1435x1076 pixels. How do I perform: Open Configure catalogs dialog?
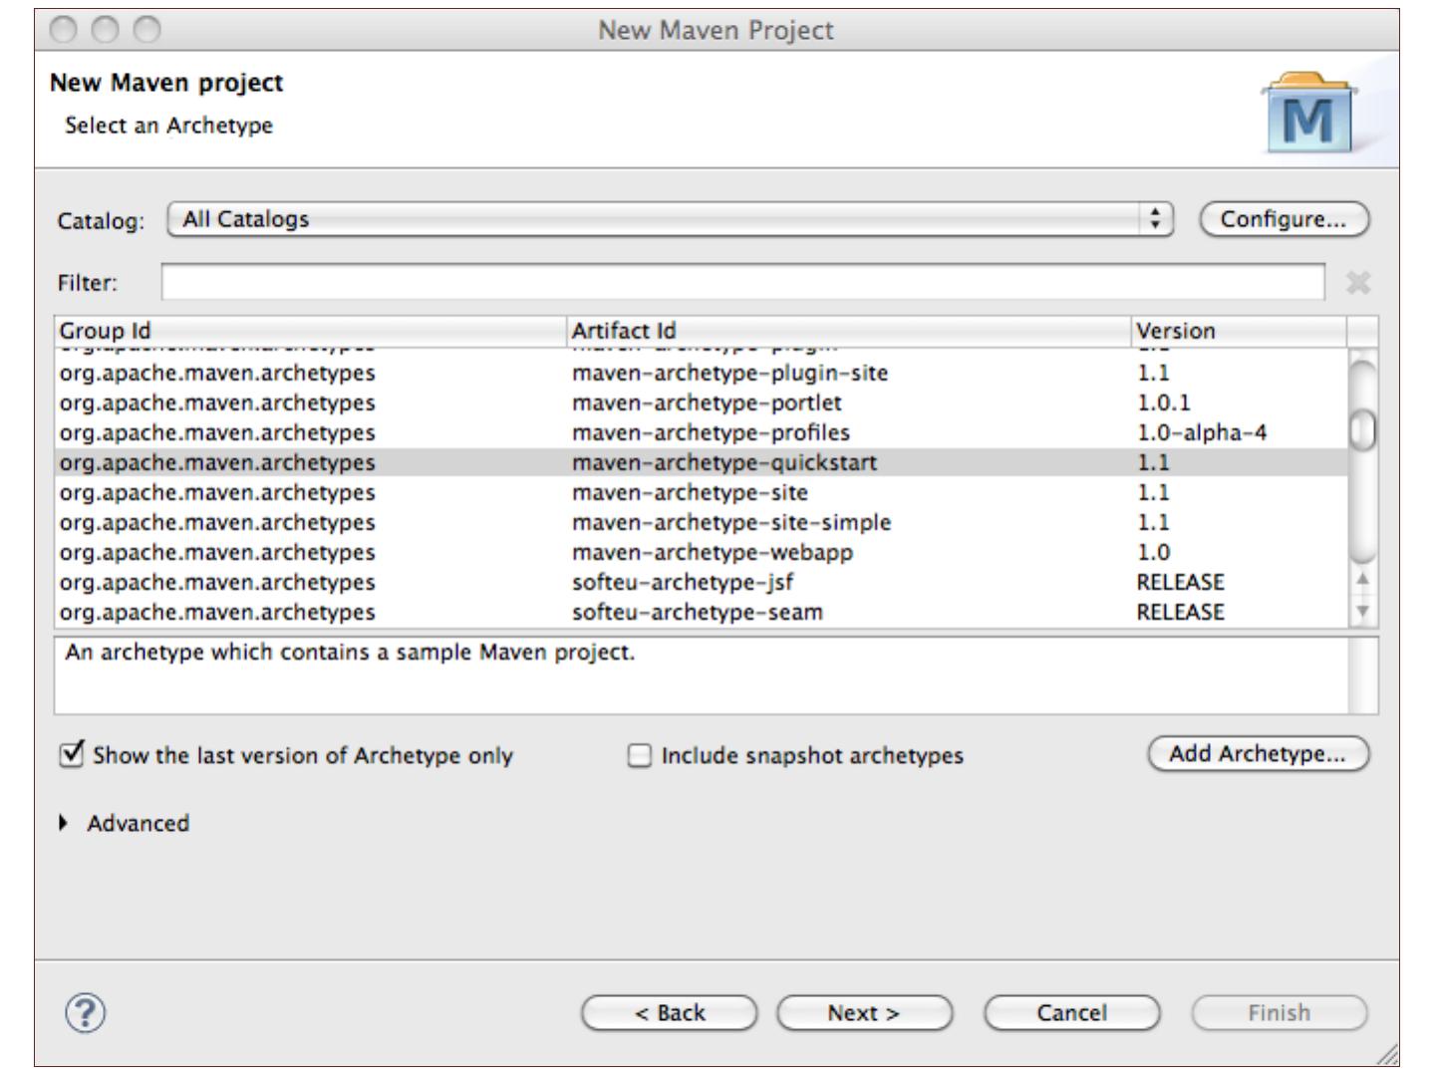tap(1284, 219)
